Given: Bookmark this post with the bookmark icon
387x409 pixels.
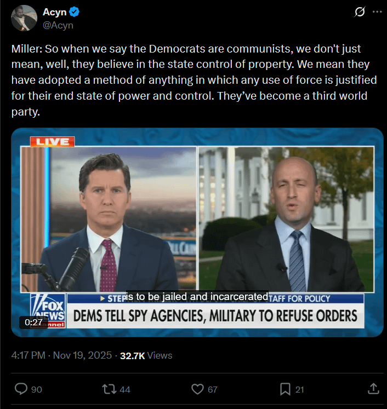Looking at the screenshot, I should pyautogui.click(x=285, y=389).
